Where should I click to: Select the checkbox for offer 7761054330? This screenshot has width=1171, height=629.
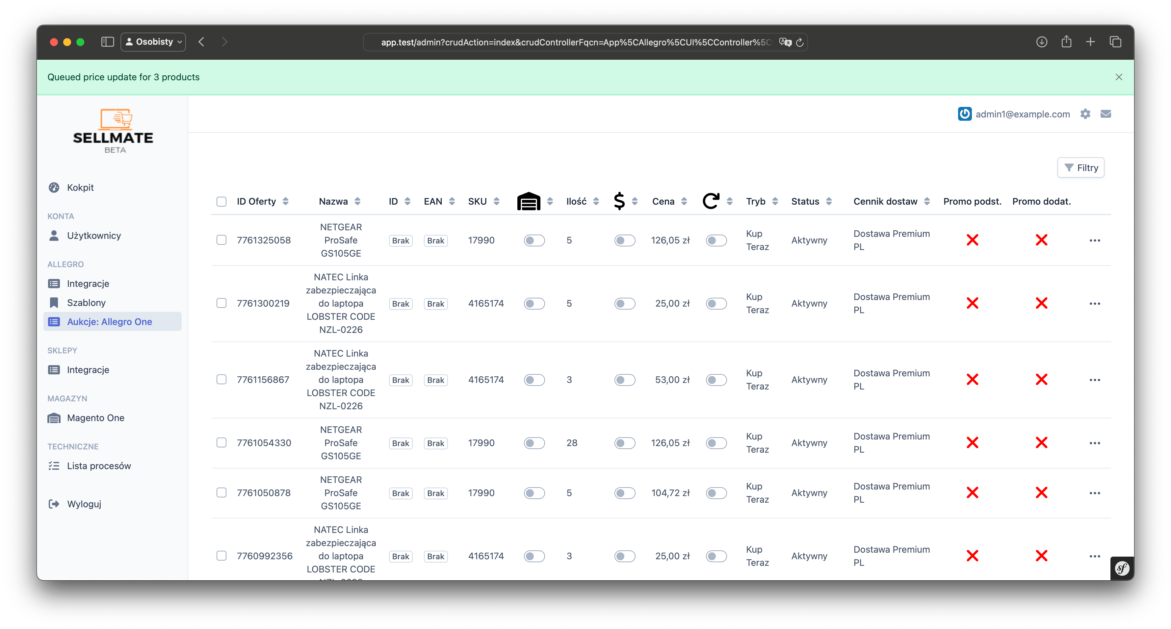tap(221, 443)
